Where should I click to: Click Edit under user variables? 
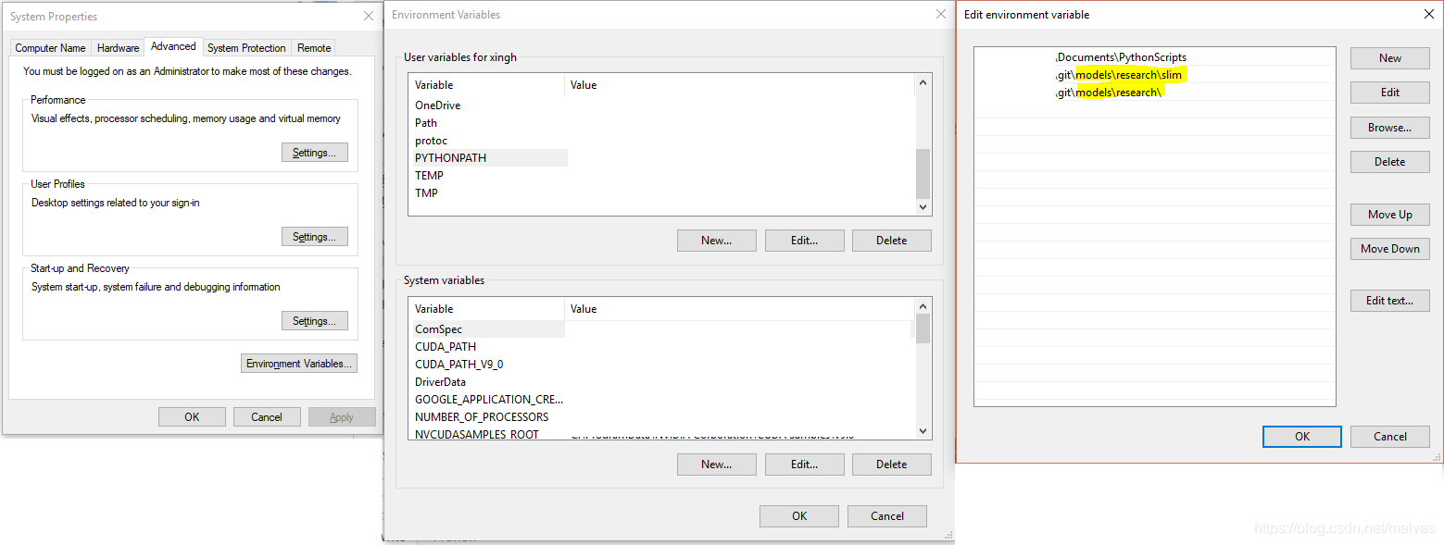tap(804, 240)
